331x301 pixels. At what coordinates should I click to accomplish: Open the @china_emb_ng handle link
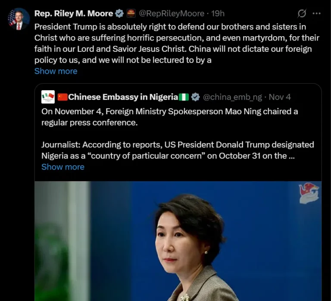point(232,97)
